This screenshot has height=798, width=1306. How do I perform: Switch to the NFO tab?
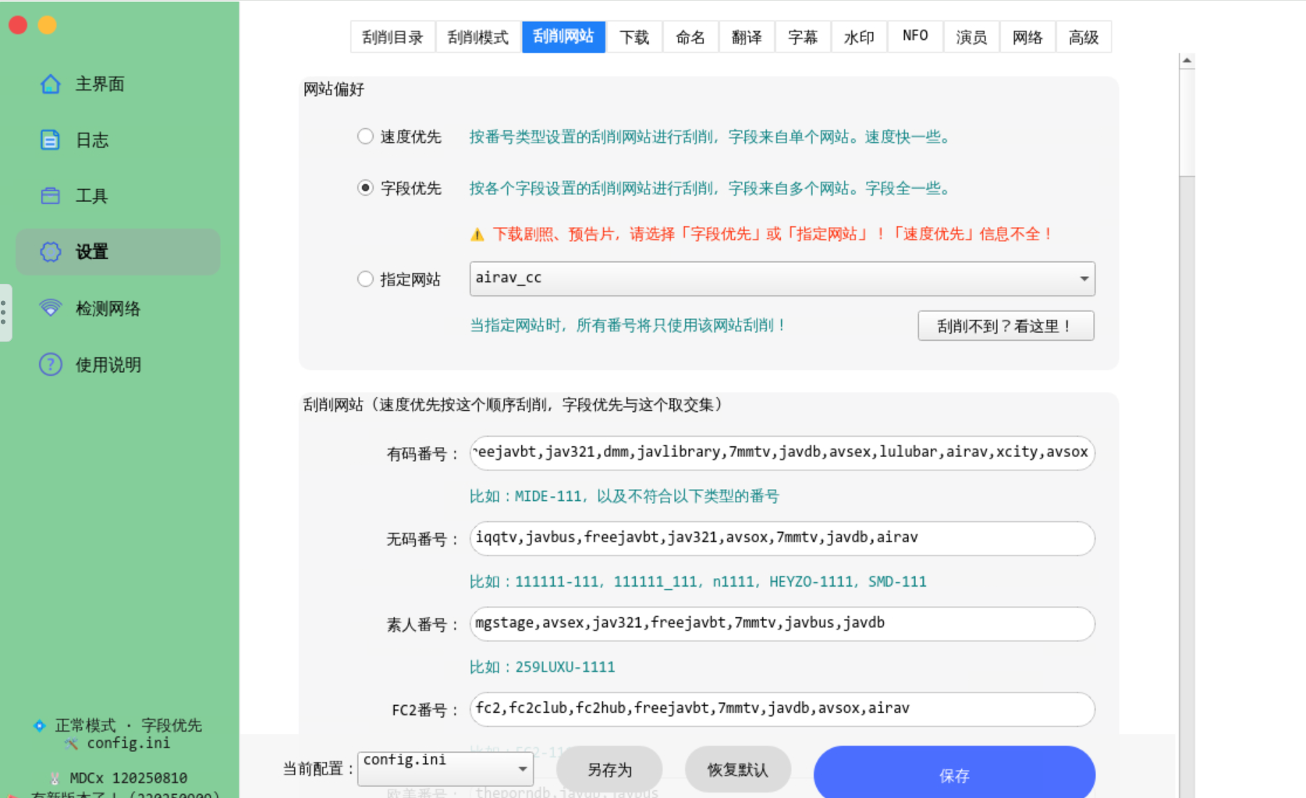click(915, 37)
